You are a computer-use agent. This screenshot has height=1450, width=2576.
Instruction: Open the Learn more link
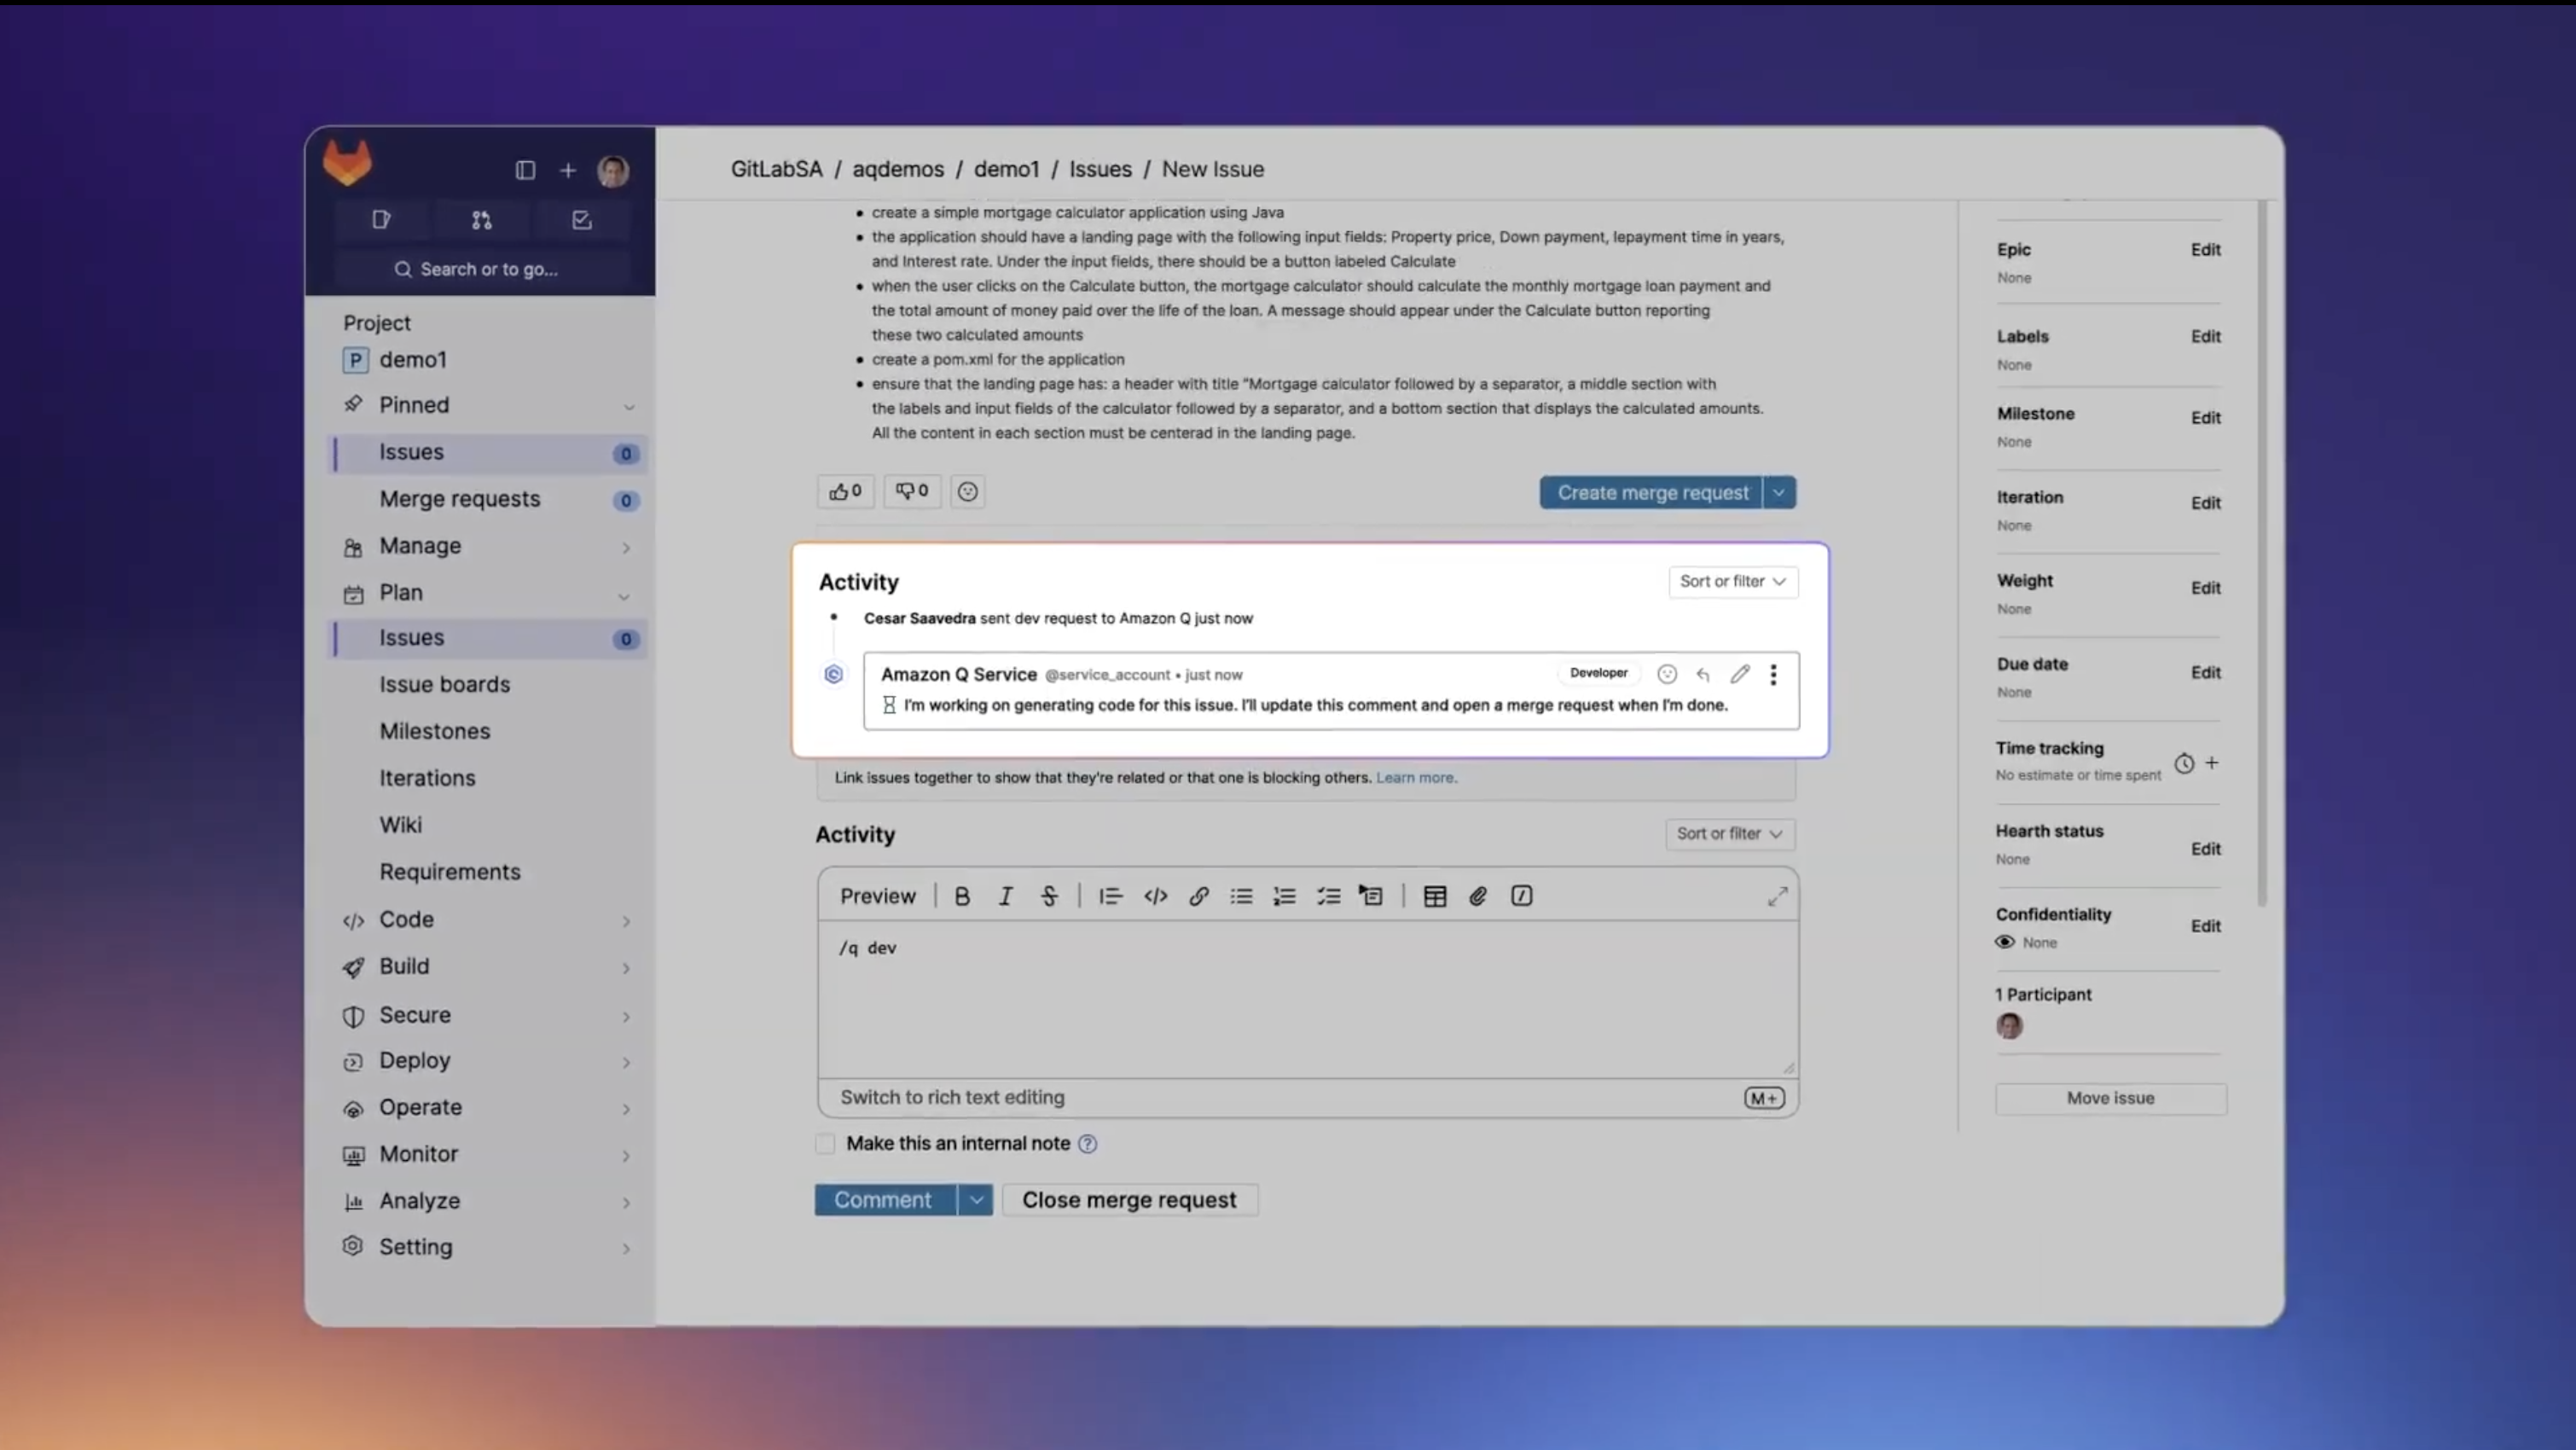[x=1415, y=777]
